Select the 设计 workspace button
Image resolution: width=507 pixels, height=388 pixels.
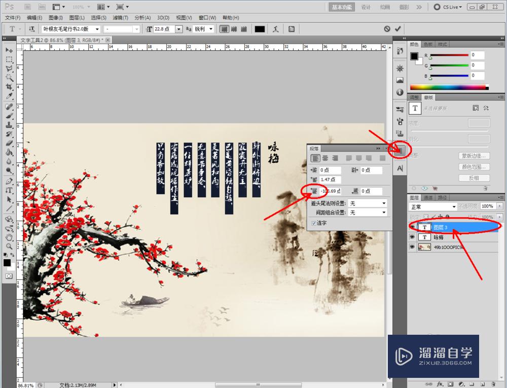pos(366,7)
